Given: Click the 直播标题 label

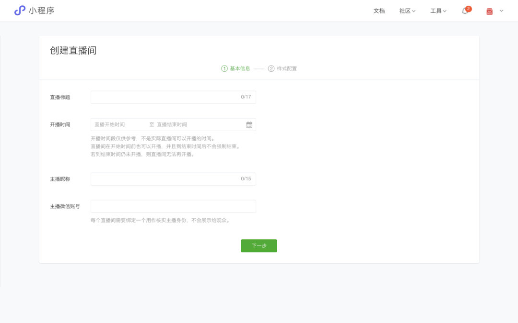Looking at the screenshot, I should coord(60,97).
